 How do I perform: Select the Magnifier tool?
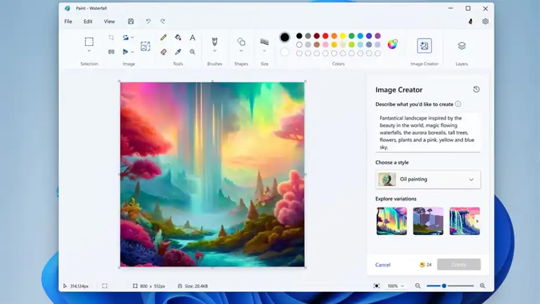[x=193, y=52]
